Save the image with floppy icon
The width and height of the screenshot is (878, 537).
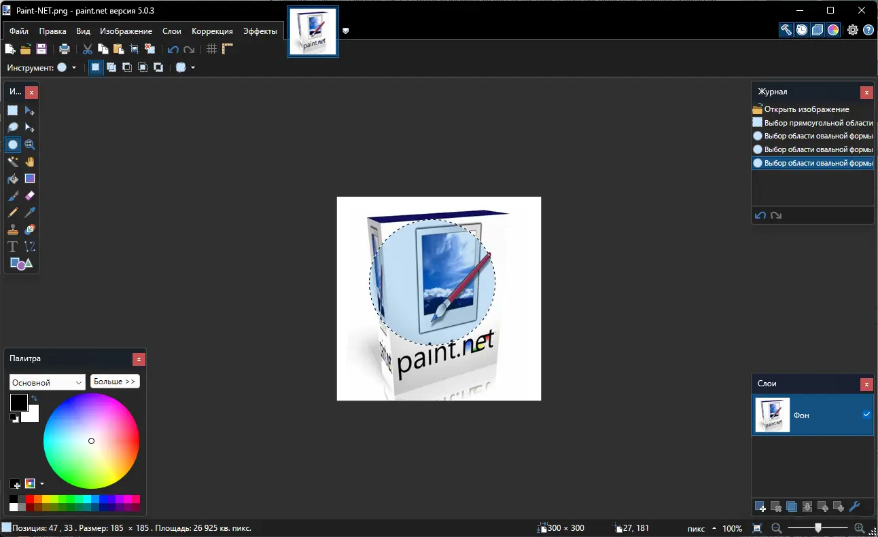pyautogui.click(x=41, y=49)
